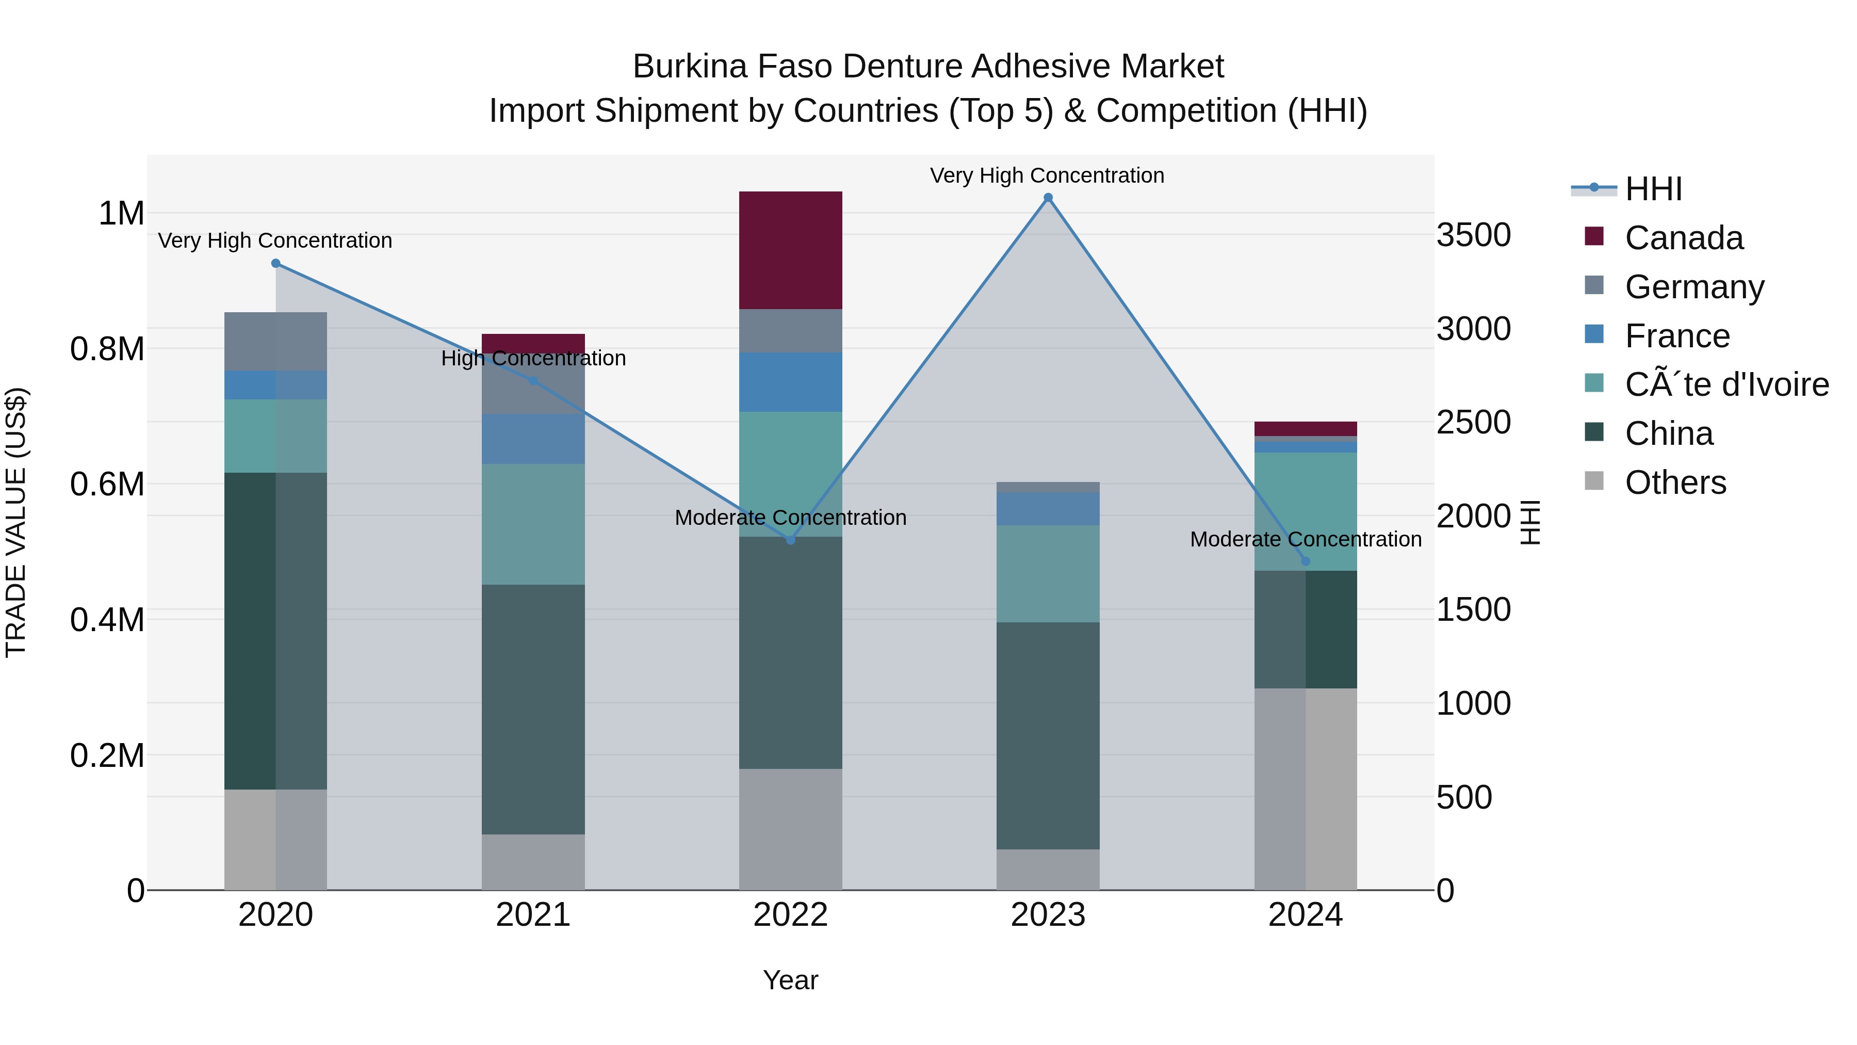The image size is (1857, 1045).
Task: Click the Canada segment of the 2022 bar
Action: point(791,250)
